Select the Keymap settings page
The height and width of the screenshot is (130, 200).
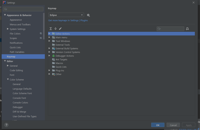click(23, 57)
